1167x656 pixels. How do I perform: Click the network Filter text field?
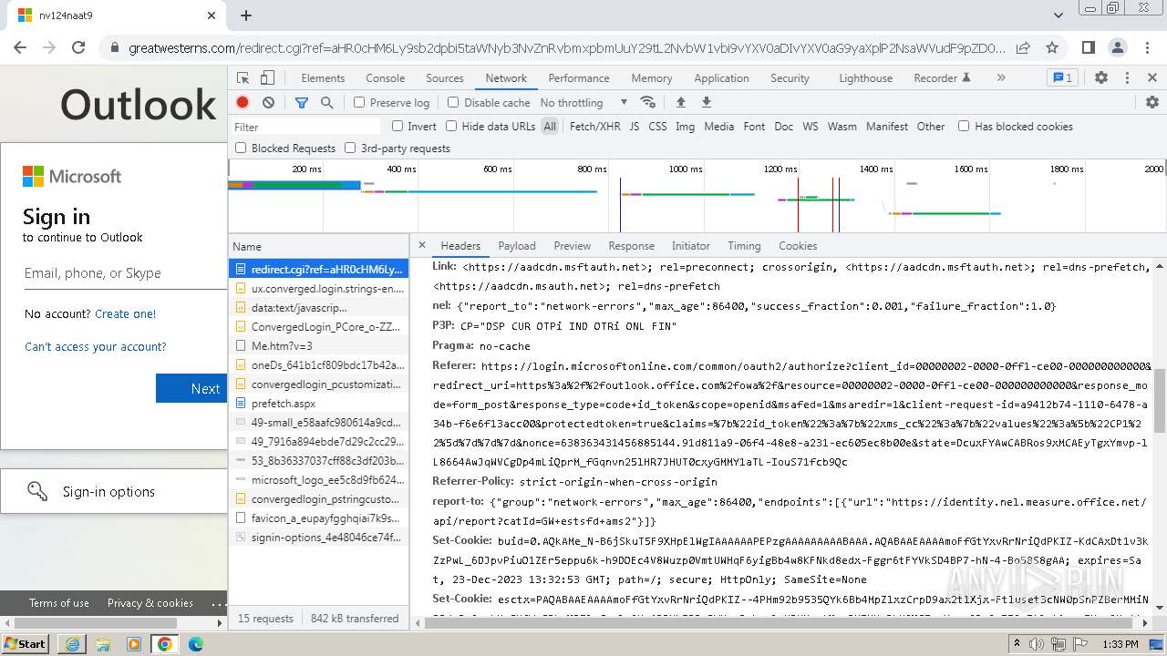(306, 127)
